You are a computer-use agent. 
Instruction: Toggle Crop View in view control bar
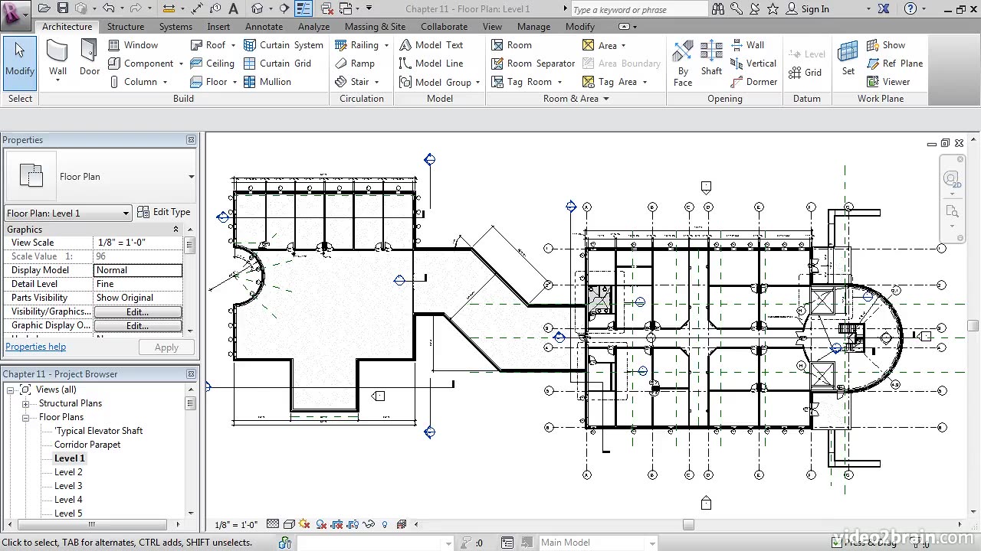(x=337, y=524)
